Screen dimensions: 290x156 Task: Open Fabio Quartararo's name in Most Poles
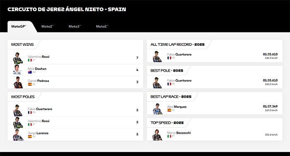click(x=40, y=109)
